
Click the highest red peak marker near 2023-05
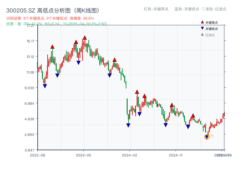click(x=85, y=38)
